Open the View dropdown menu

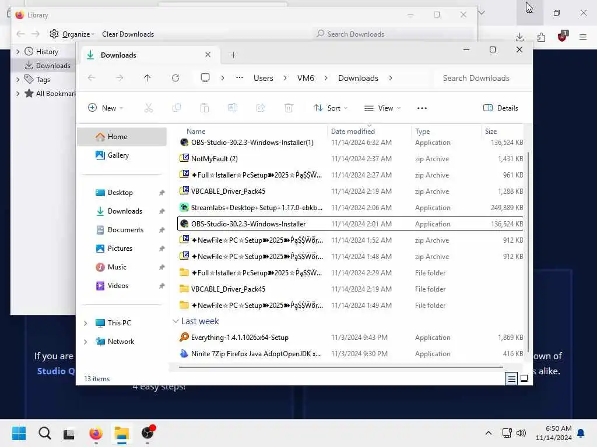pos(382,108)
